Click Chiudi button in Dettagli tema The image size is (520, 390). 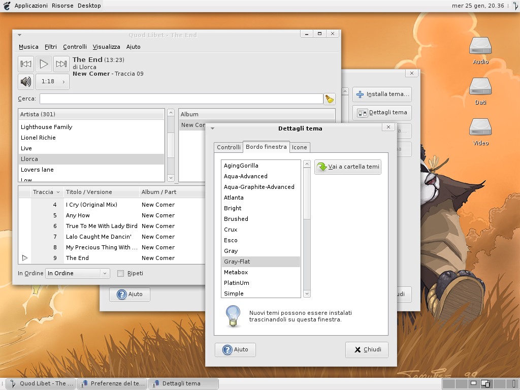pos(367,349)
